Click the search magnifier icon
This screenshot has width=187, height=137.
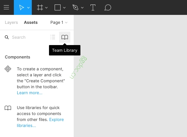point(7,37)
